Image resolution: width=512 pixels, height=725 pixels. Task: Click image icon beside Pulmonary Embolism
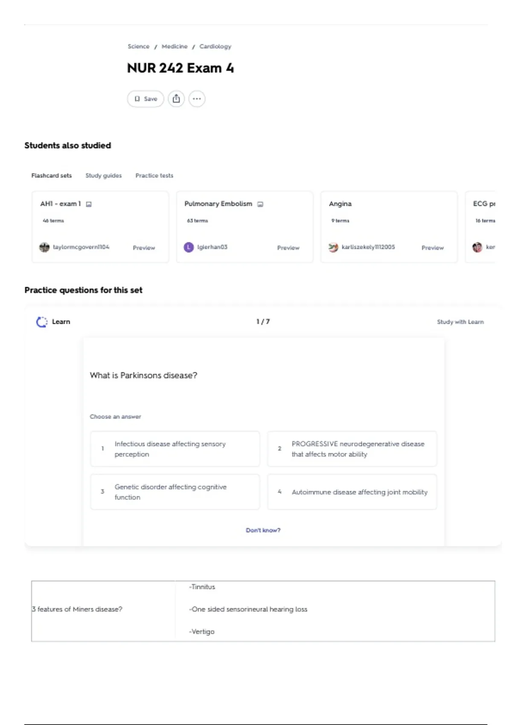[x=260, y=204]
